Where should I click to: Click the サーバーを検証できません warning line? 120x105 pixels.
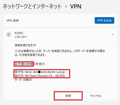click(x=60, y=51)
